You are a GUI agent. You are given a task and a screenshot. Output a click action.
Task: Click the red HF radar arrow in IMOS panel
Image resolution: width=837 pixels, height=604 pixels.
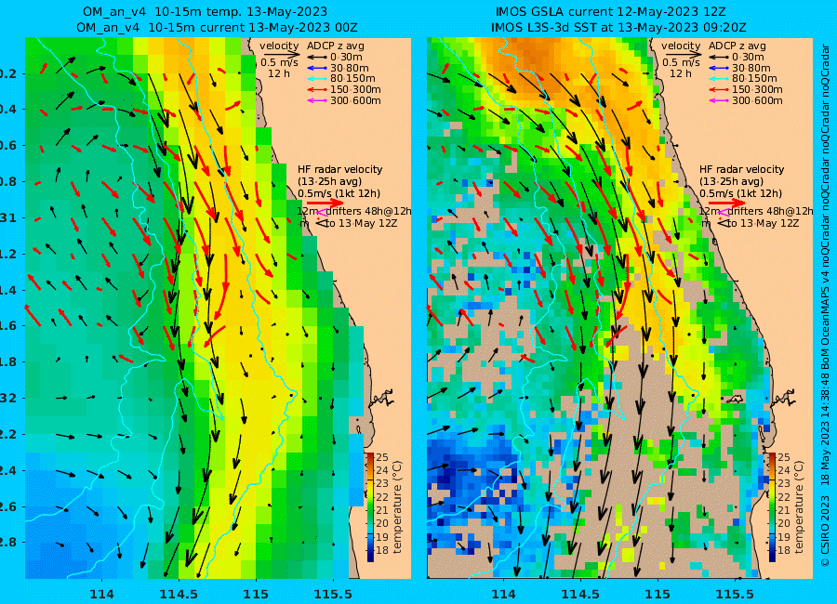tap(727, 203)
